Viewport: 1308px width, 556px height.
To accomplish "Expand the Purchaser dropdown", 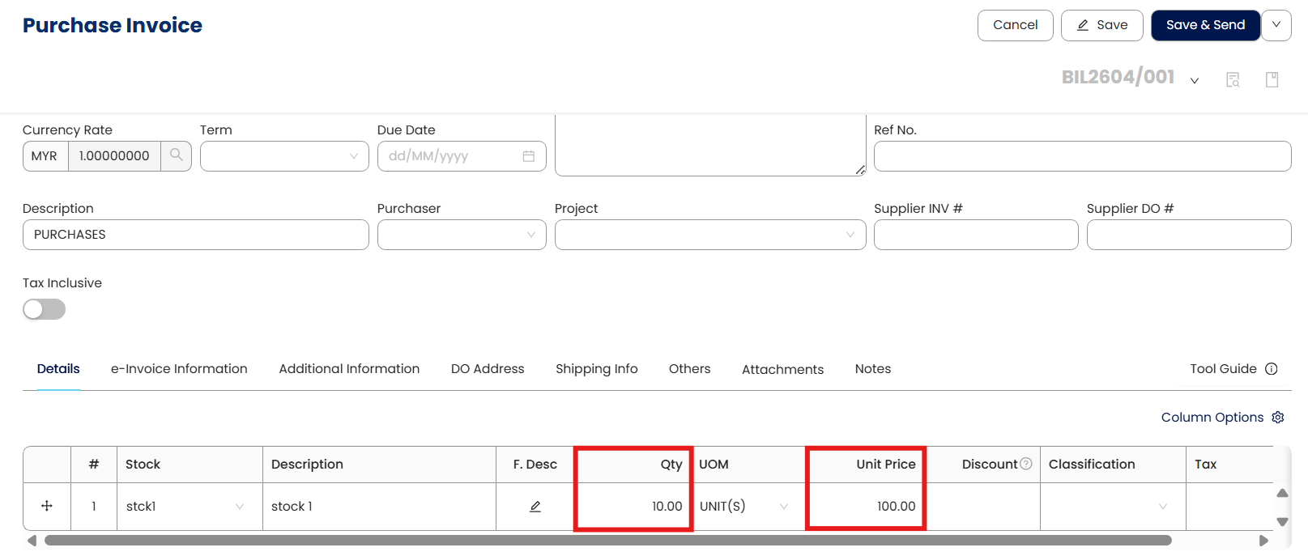I will click(462, 235).
